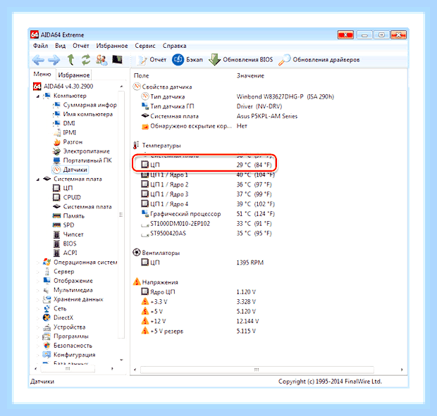
Task: Expand the Операционная система tree node
Action: pos(37,262)
